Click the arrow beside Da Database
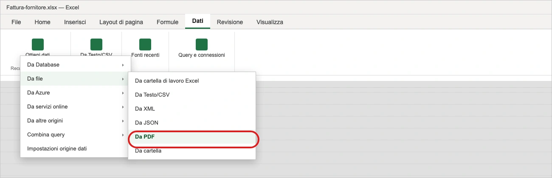Screen dimensions: 552x178 click(x=123, y=65)
